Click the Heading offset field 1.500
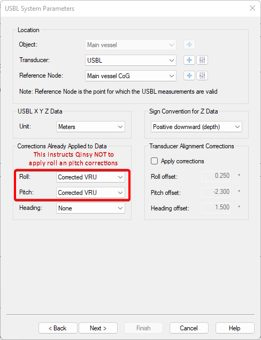This screenshot has width=261, height=340. click(x=216, y=208)
